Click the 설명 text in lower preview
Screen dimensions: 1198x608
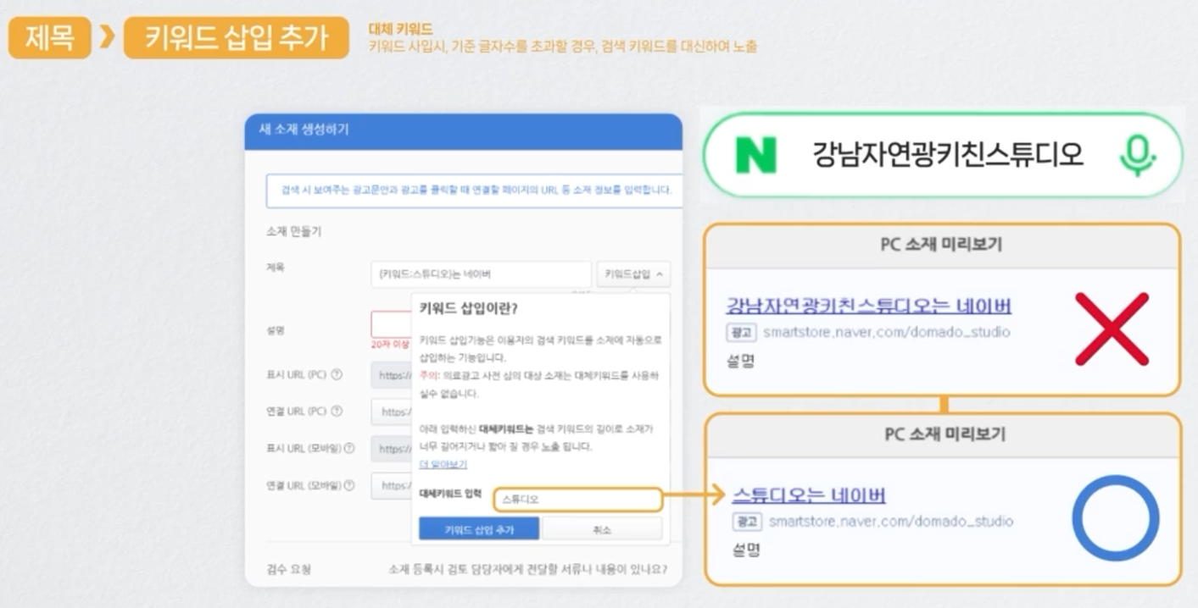(746, 550)
